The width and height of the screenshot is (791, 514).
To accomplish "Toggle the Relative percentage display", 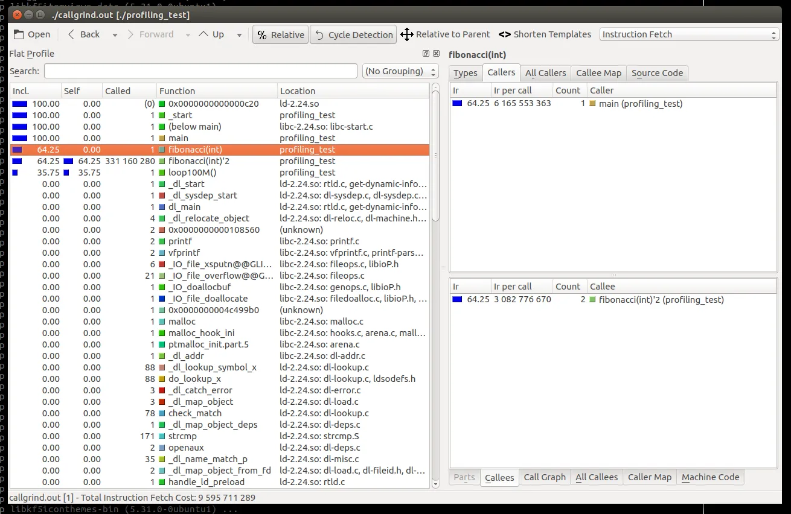I will pyautogui.click(x=281, y=35).
